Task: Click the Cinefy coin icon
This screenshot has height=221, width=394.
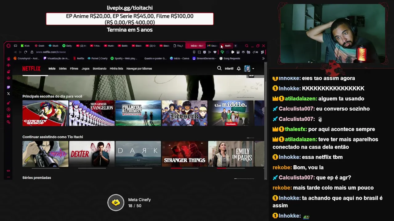Action: pos(116,203)
